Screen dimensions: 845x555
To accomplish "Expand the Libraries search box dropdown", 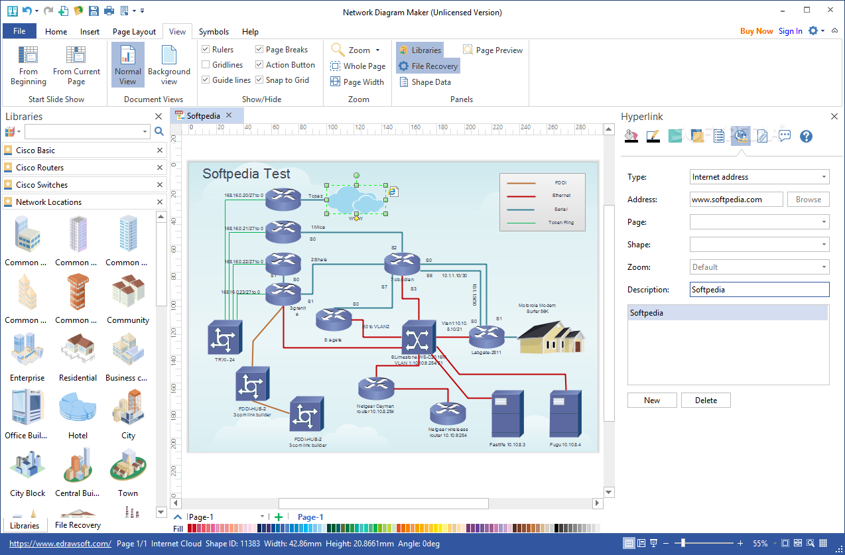I will click(x=145, y=132).
